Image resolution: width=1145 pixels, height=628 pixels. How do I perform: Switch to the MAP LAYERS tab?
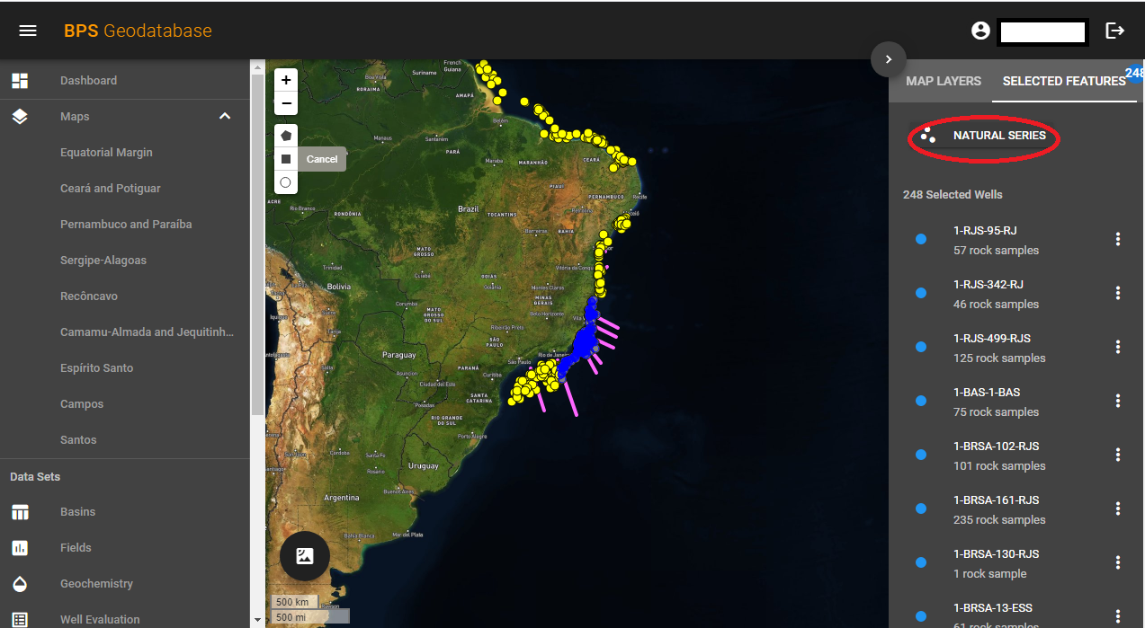click(x=943, y=81)
